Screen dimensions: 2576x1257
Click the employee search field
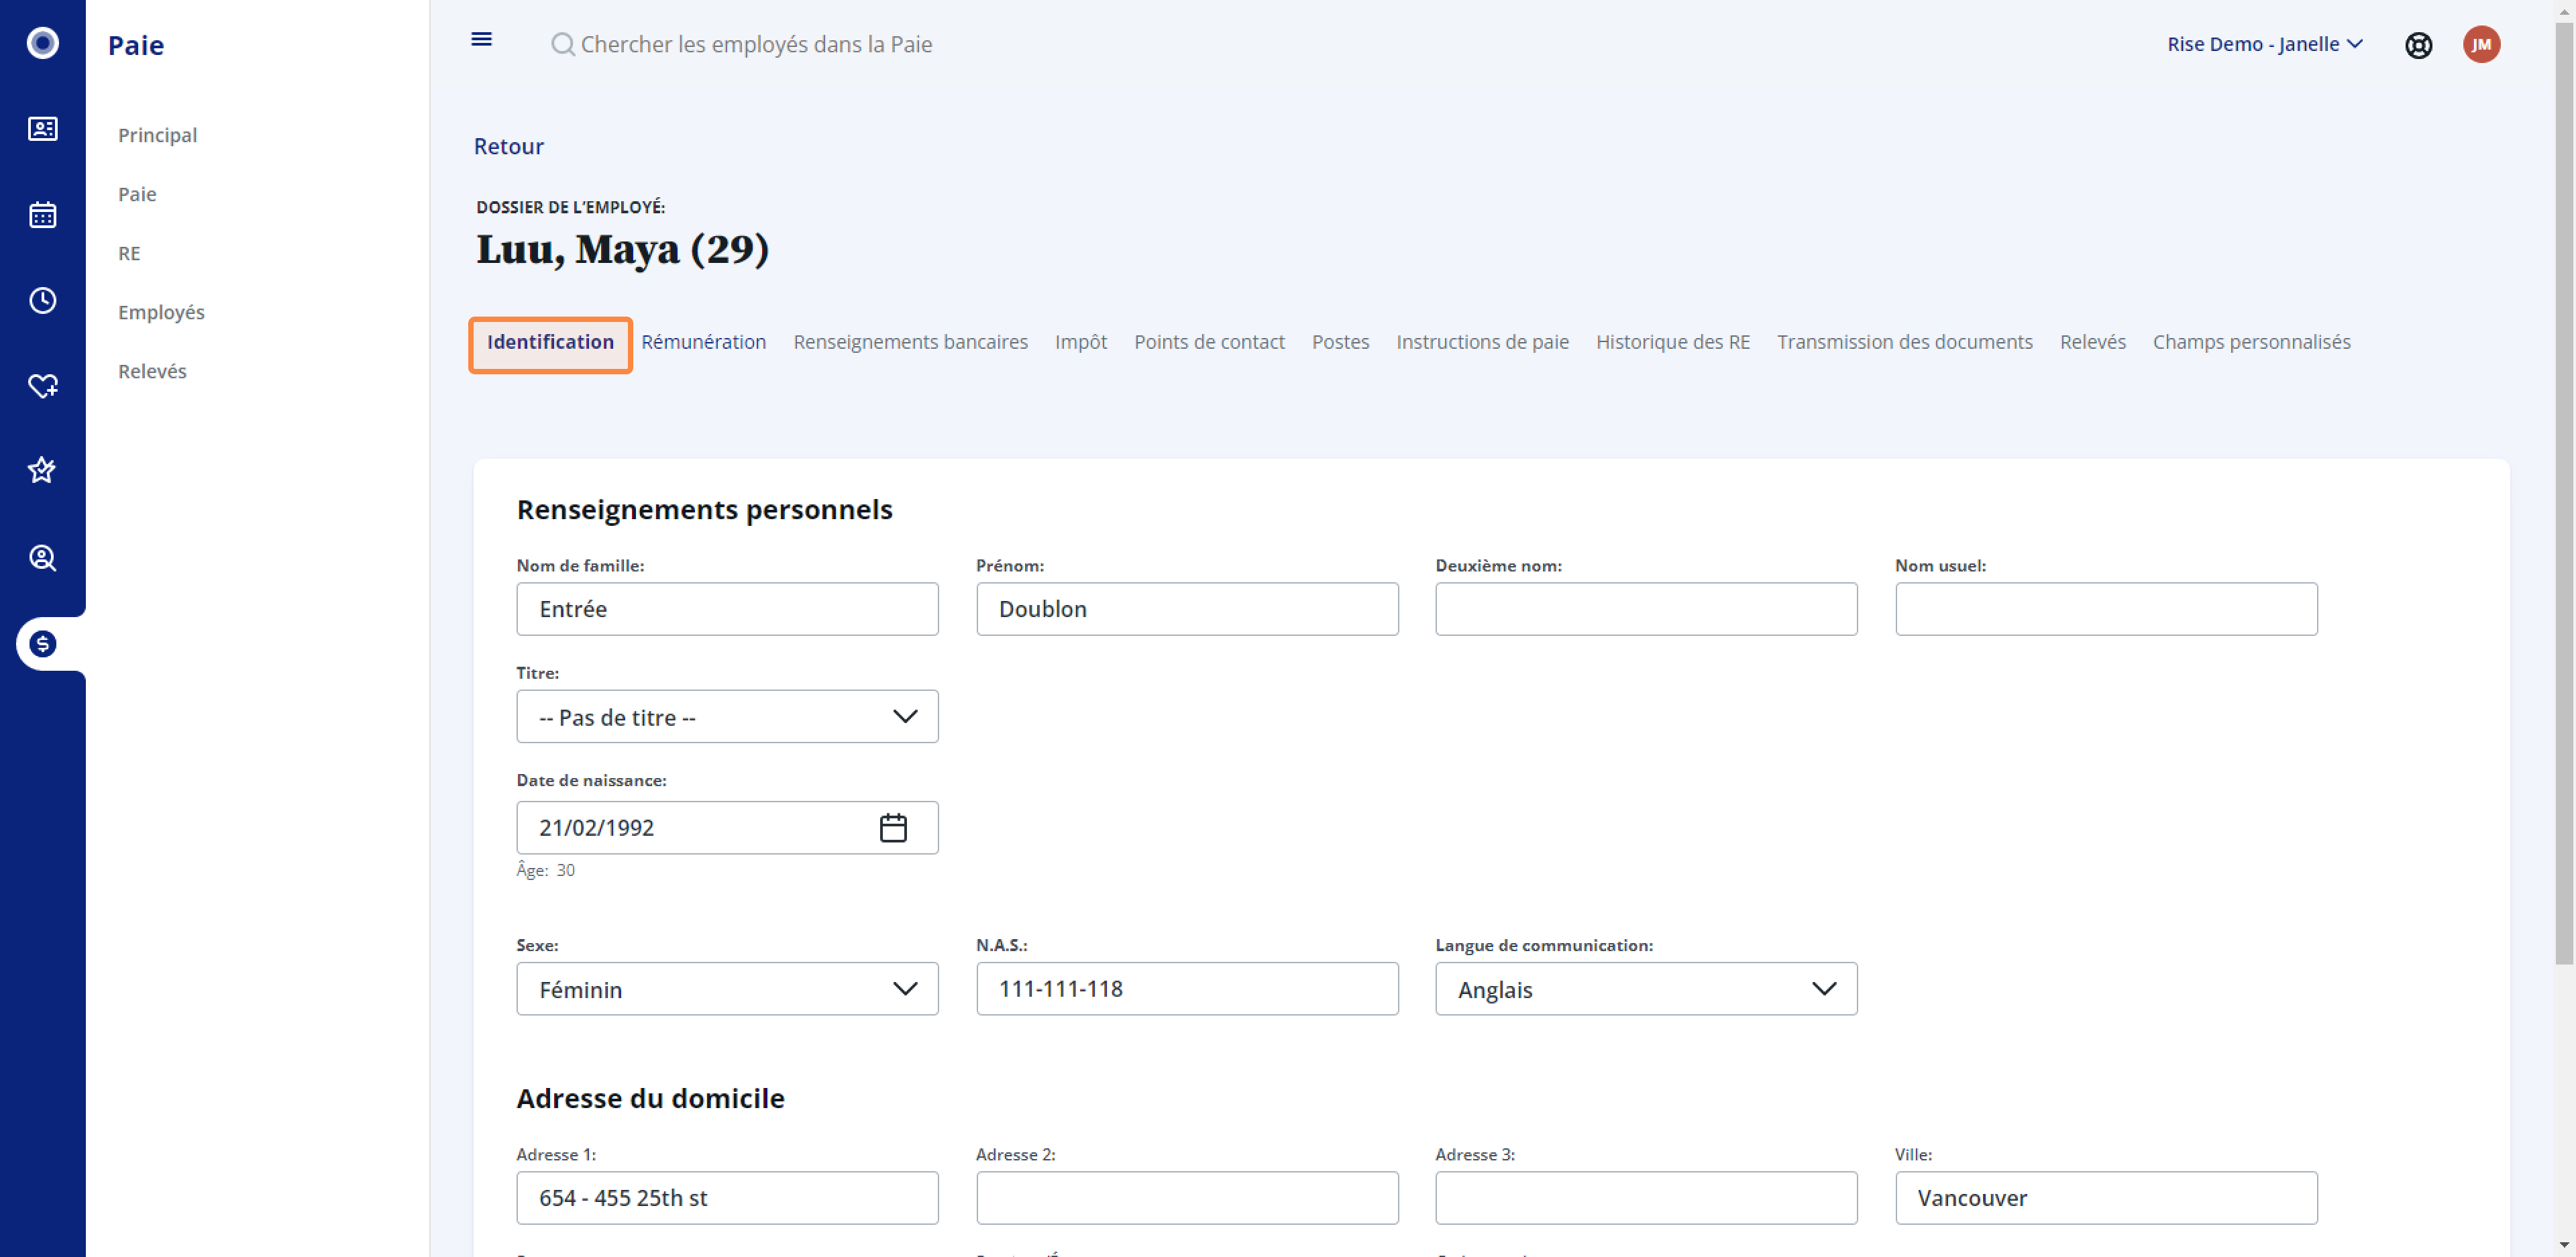(756, 44)
